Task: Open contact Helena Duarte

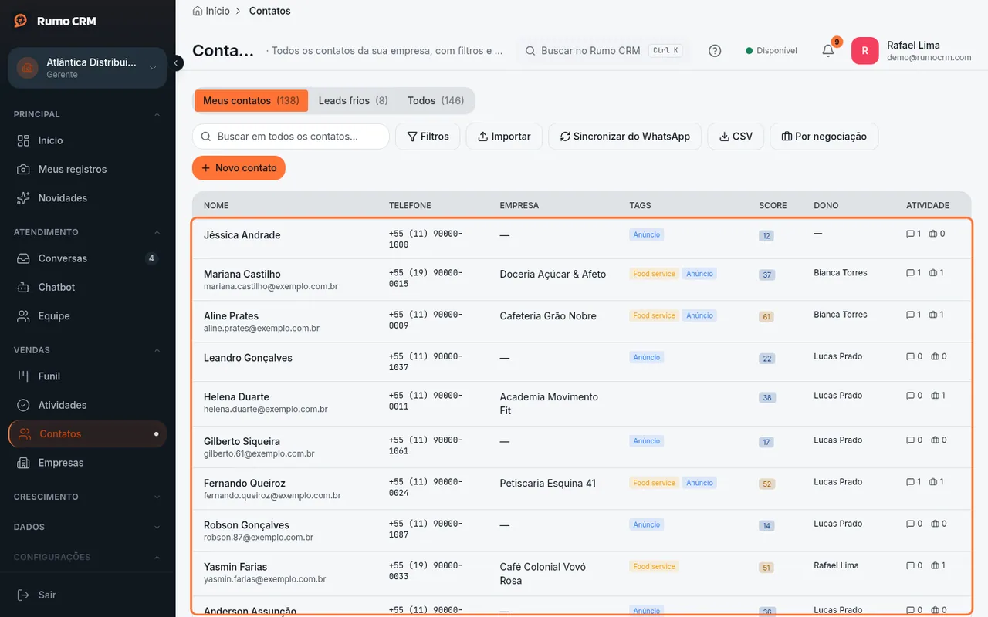Action: 236,396
